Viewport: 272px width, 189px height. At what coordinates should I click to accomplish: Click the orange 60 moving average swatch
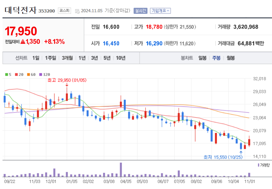[28, 74]
